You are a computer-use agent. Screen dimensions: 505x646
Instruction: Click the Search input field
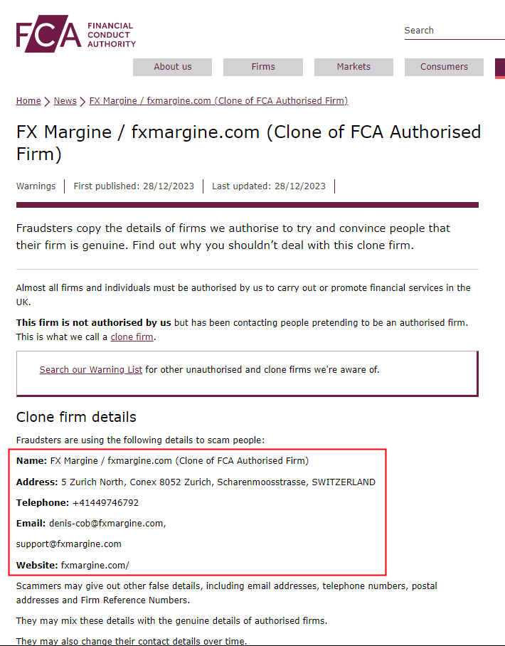(454, 31)
